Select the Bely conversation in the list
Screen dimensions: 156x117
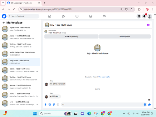pos(21,62)
